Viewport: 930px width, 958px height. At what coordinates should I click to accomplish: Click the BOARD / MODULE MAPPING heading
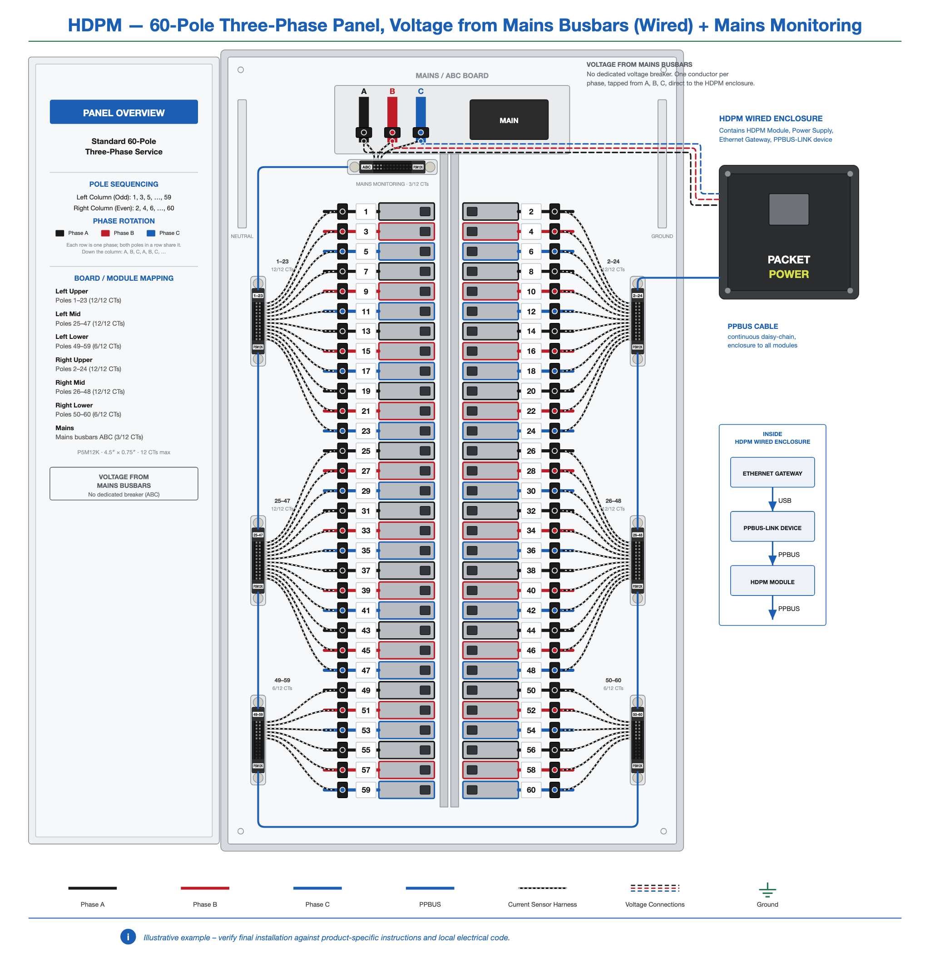point(124,278)
